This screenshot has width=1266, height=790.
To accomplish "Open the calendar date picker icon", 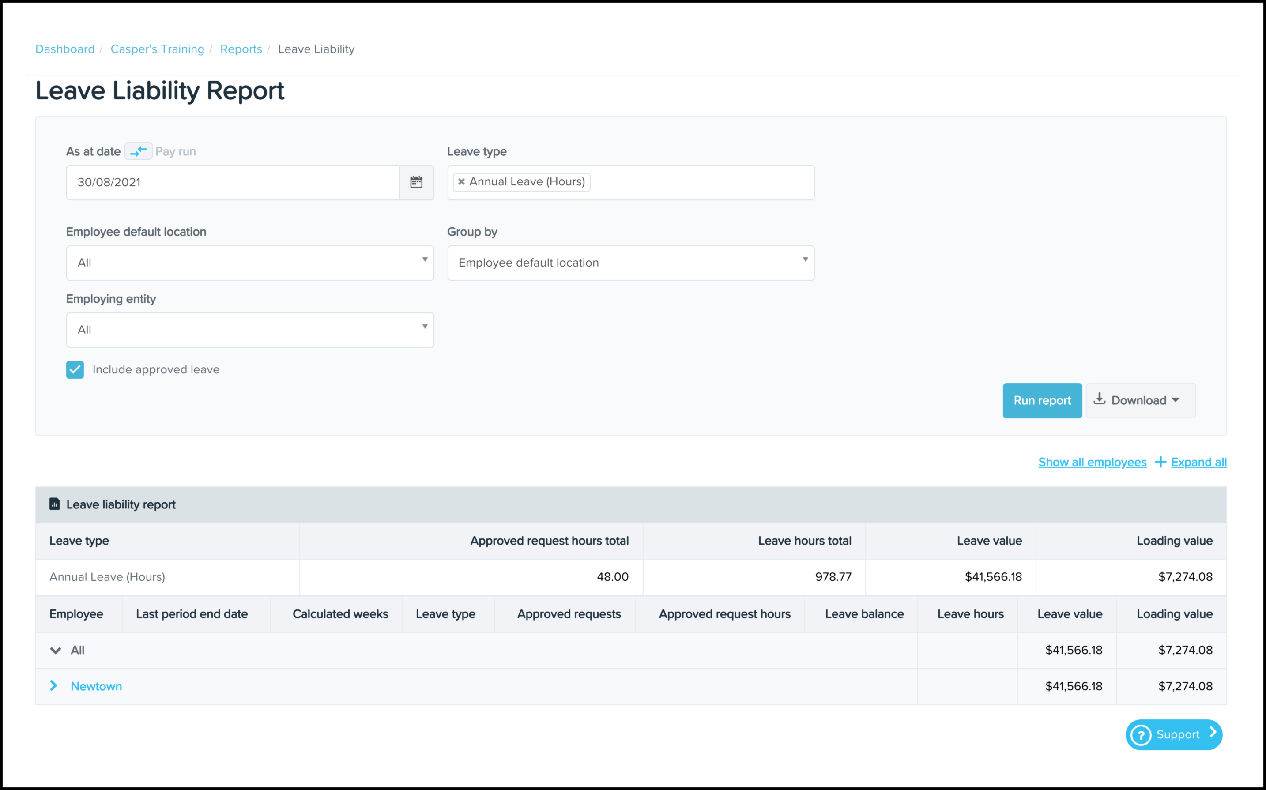I will pos(416,182).
